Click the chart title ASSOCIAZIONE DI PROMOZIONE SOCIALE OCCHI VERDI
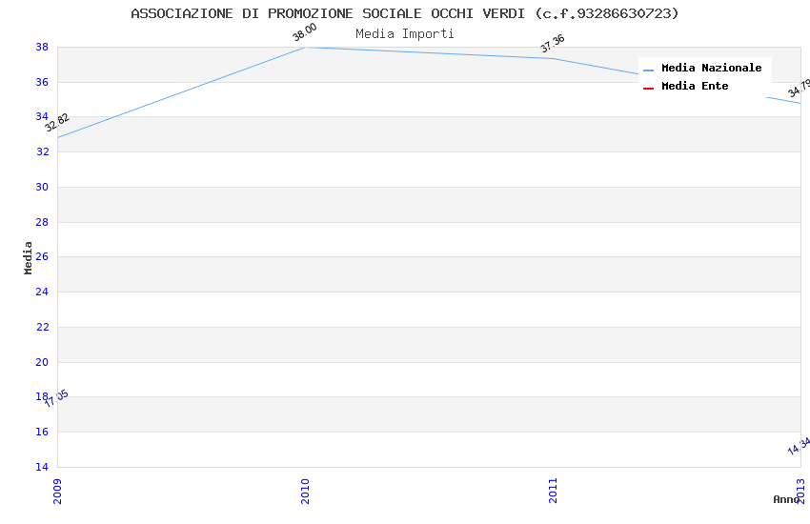 [x=404, y=13]
